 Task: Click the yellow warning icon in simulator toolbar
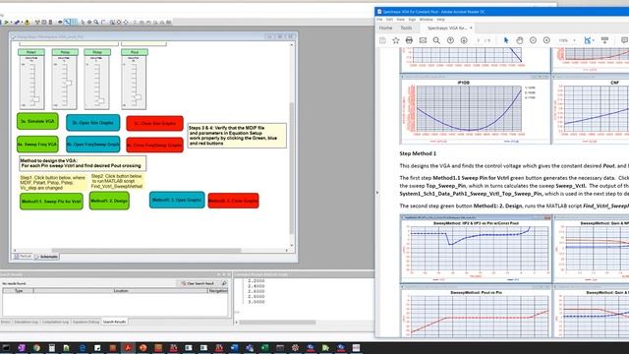pos(27,22)
